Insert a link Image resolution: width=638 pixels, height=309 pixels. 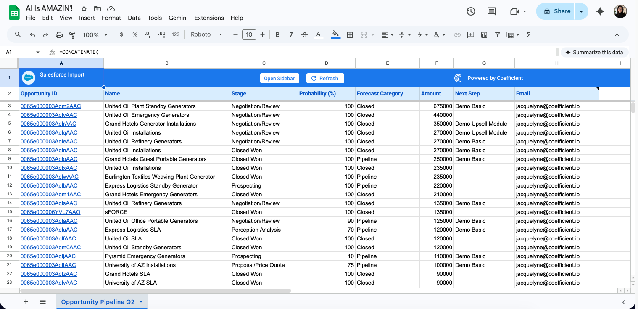click(457, 34)
